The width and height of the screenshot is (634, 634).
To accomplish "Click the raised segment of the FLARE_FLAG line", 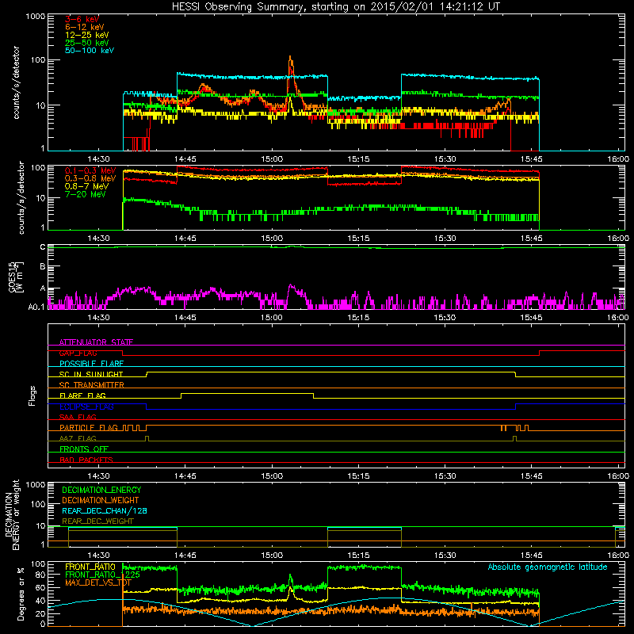I will point(247,393).
